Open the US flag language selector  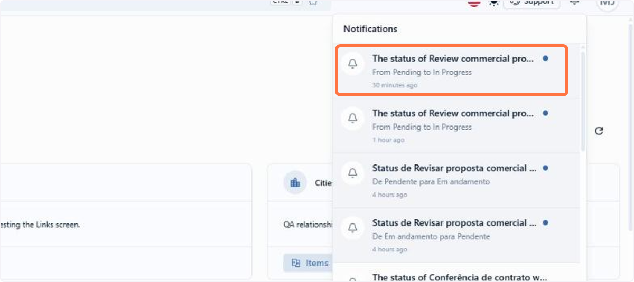tap(474, 3)
